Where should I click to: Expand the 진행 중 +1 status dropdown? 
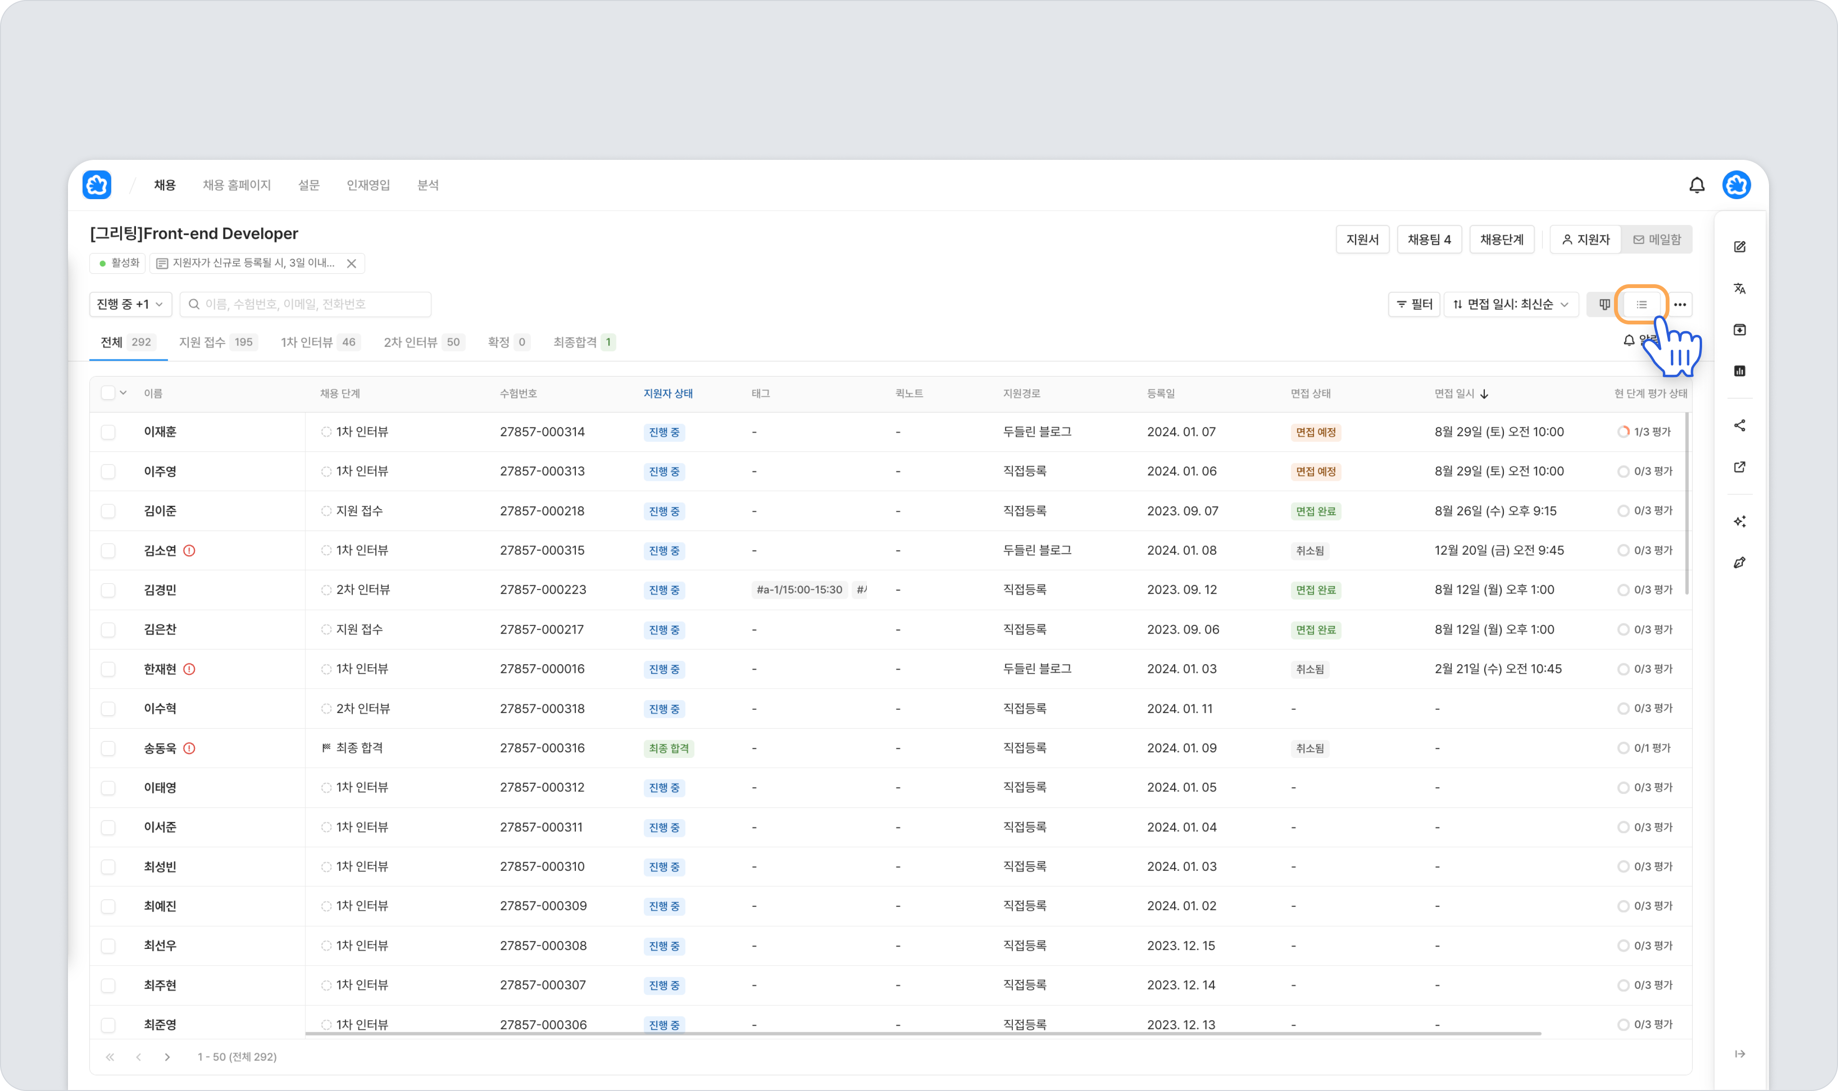point(131,304)
